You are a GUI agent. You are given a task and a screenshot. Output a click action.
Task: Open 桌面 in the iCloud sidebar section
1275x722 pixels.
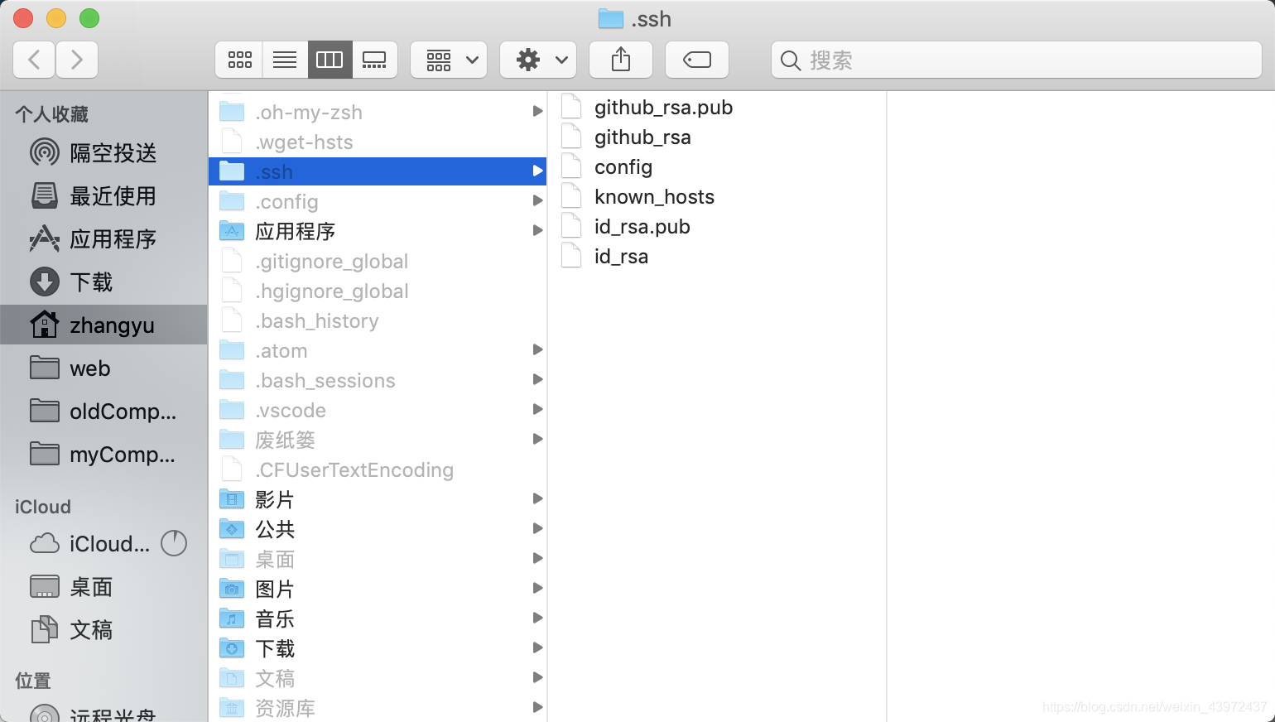coord(103,587)
